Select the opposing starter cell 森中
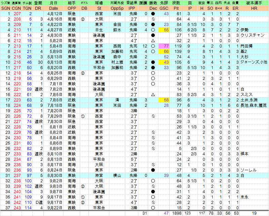Viewport: 269px width, 216px height. point(117,57)
